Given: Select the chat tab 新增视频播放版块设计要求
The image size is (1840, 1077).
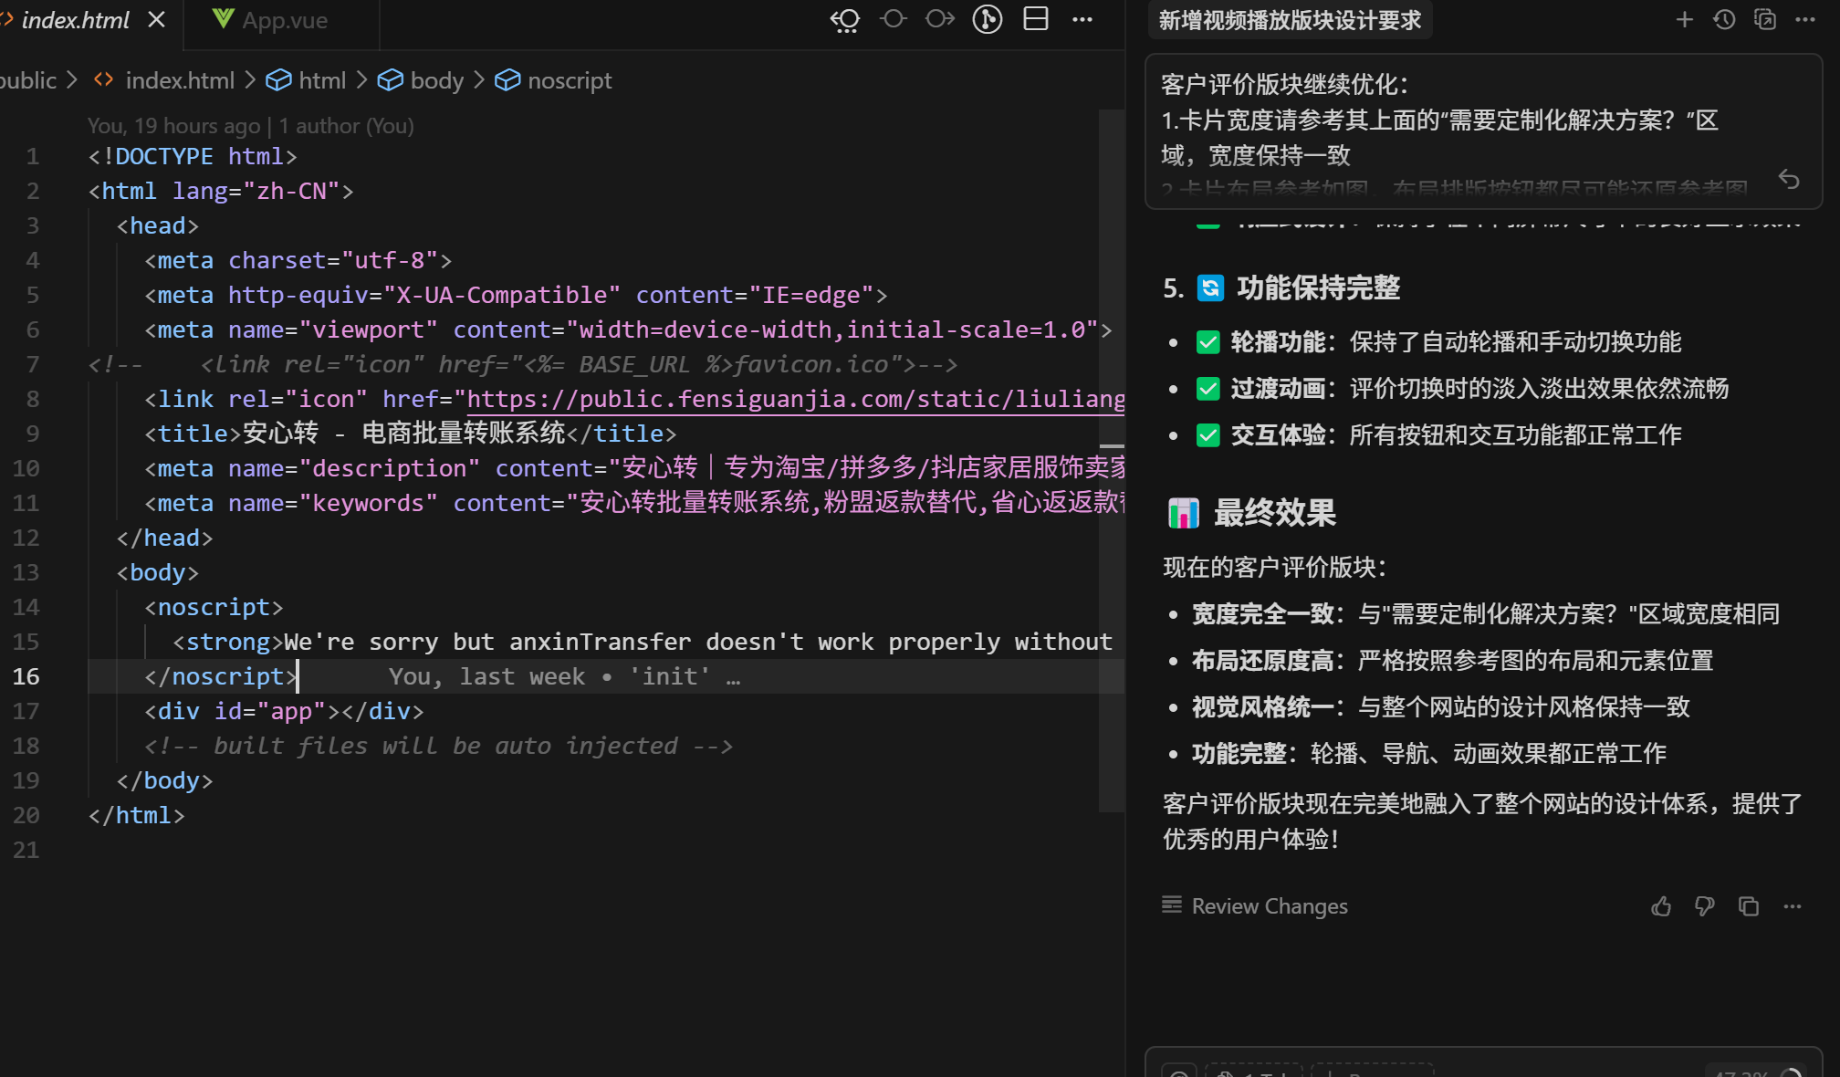Looking at the screenshot, I should pos(1289,20).
